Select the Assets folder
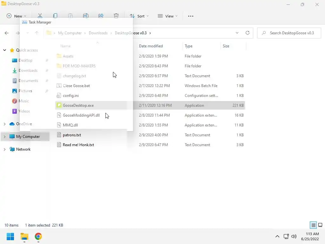 (x=68, y=56)
